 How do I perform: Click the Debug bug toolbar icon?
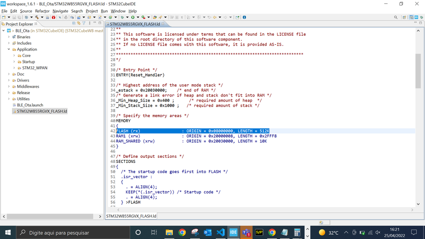(122, 17)
